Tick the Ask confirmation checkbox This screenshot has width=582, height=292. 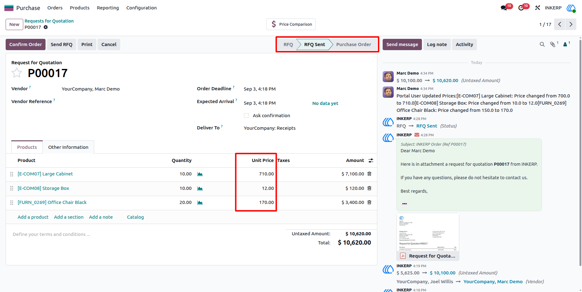click(x=246, y=116)
